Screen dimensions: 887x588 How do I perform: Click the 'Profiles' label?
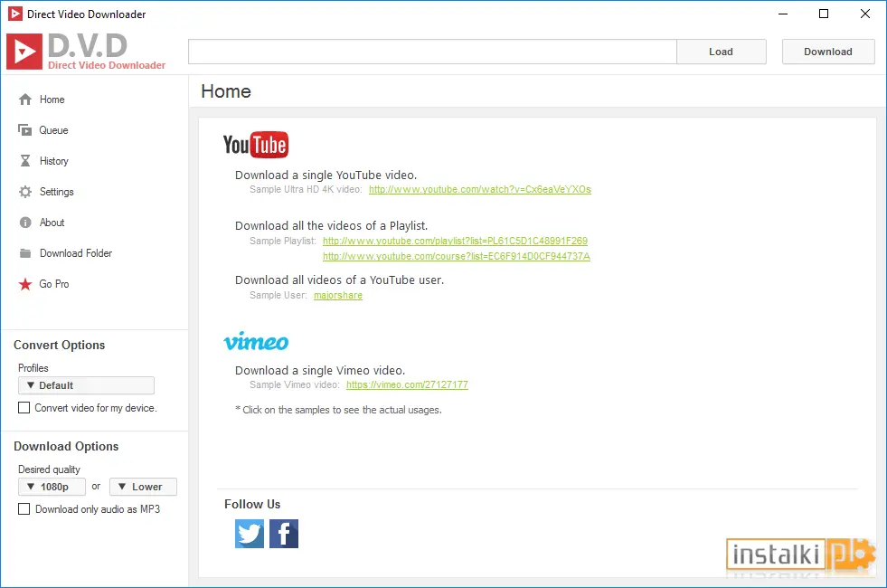click(x=33, y=368)
